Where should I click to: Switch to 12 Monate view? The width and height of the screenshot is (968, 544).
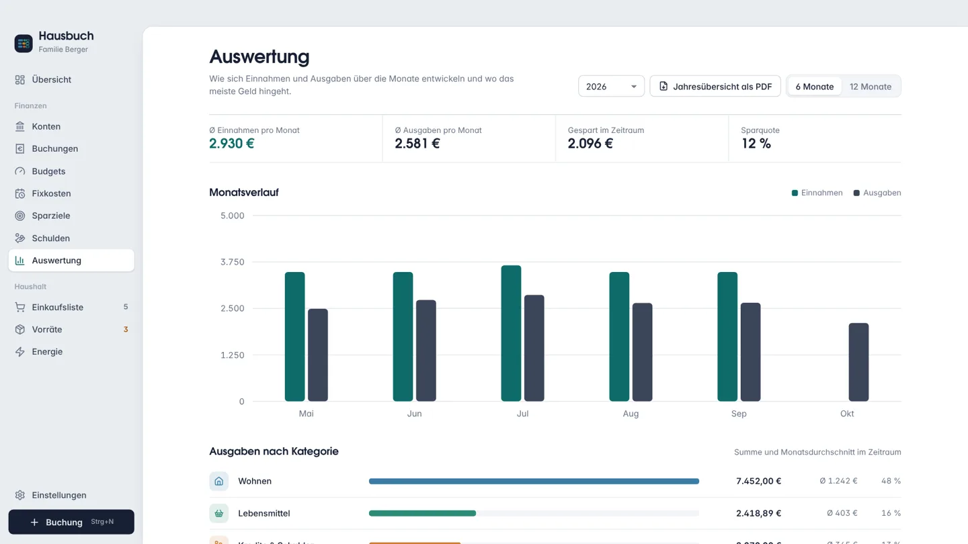(x=871, y=86)
